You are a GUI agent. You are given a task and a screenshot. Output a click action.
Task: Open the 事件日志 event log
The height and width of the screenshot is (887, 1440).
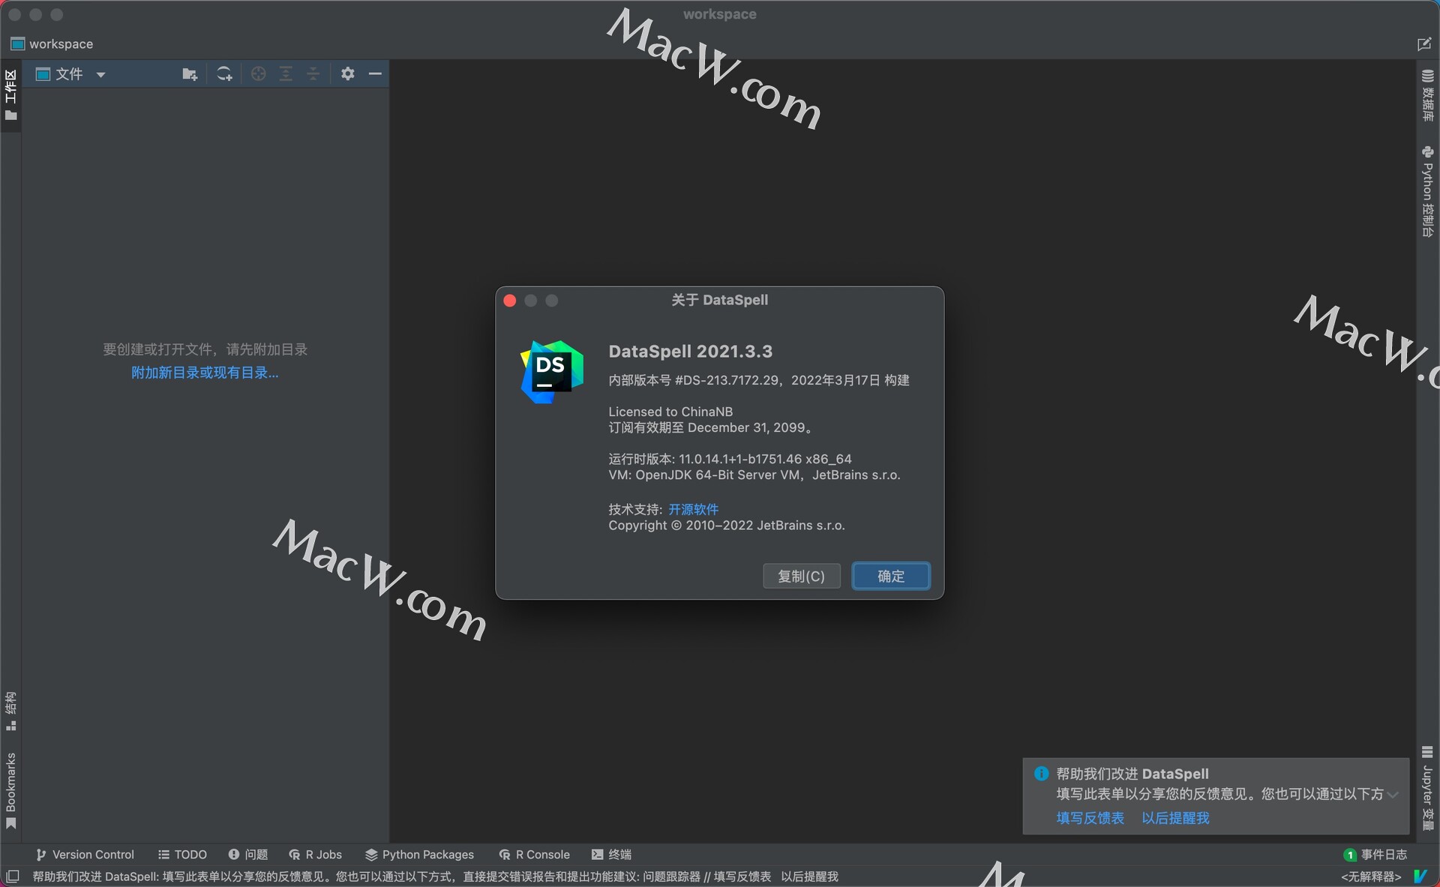tap(1375, 855)
